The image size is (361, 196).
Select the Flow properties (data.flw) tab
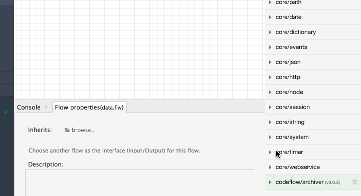(x=89, y=107)
